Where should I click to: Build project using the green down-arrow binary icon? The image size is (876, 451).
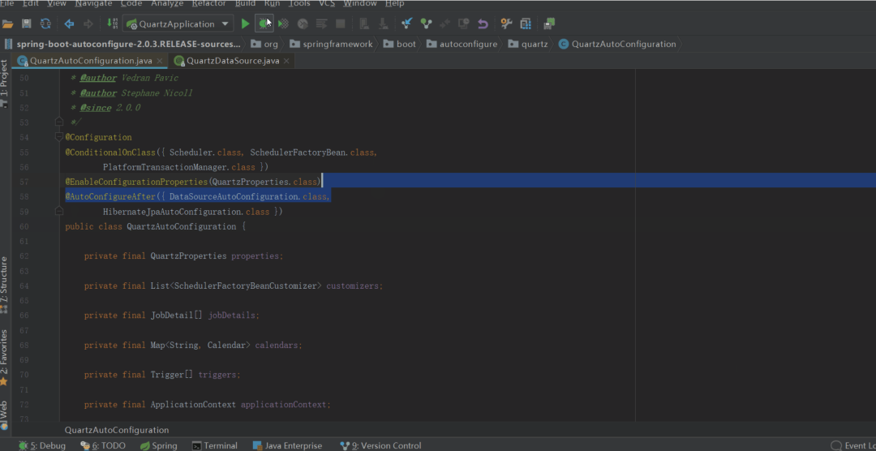click(112, 24)
